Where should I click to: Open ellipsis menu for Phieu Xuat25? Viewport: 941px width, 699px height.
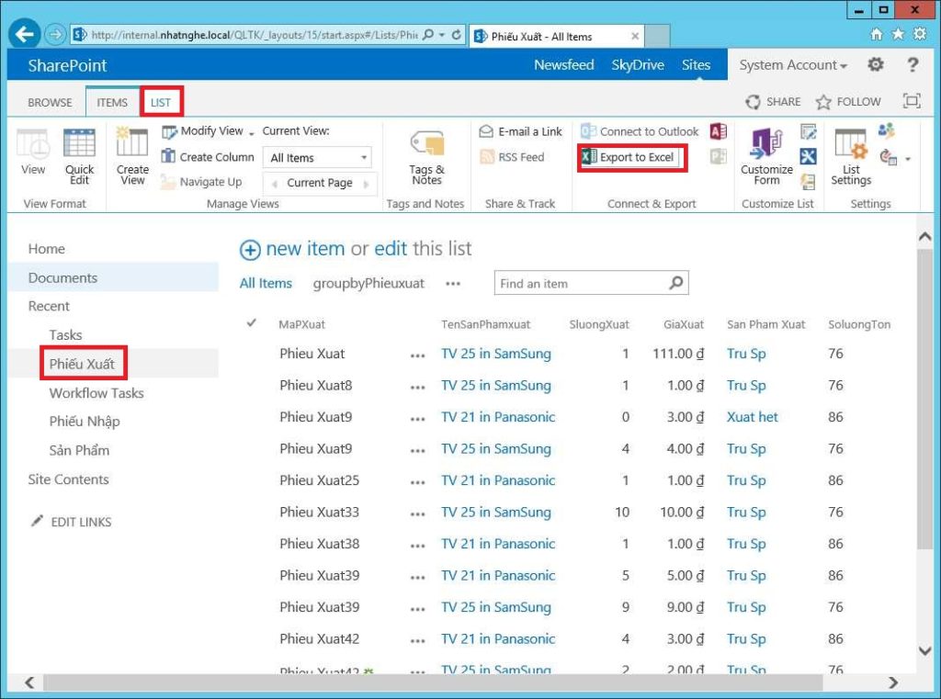pyautogui.click(x=418, y=482)
